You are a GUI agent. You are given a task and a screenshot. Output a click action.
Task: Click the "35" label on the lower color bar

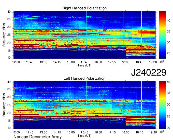pos(168,93)
